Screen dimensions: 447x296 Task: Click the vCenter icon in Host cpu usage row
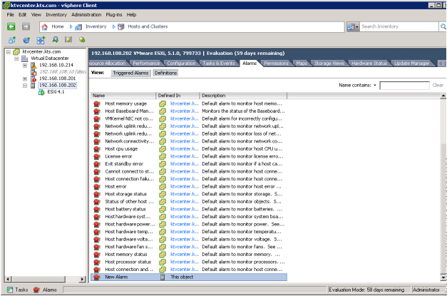[x=163, y=149]
